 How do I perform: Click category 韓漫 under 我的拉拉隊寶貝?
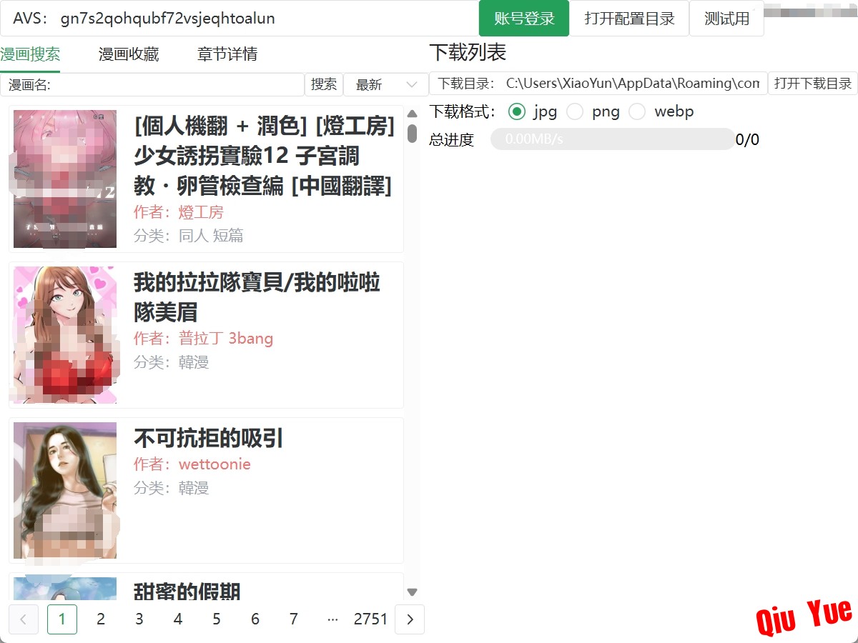[194, 362]
